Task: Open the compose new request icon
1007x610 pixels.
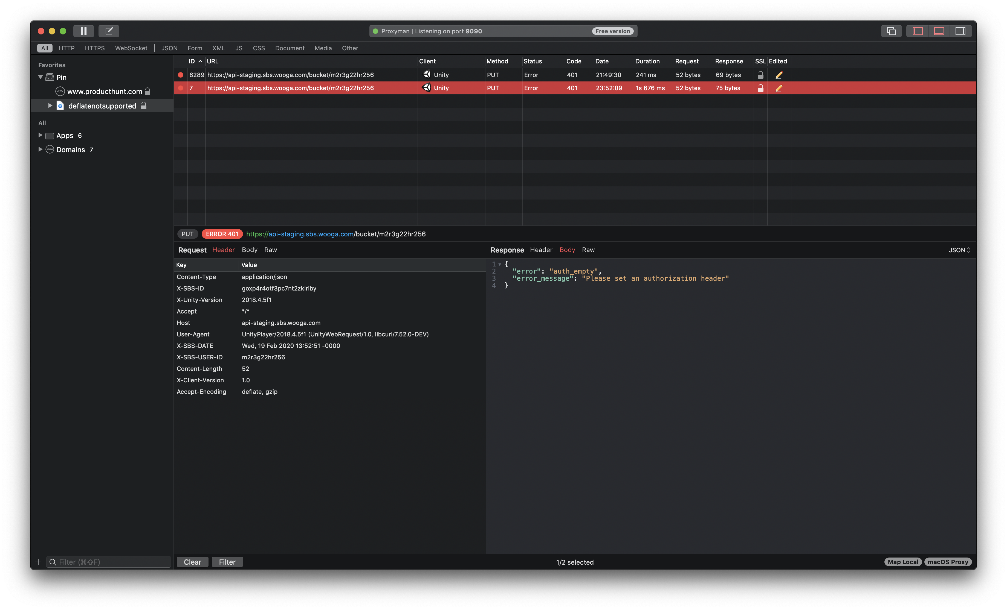Action: pyautogui.click(x=108, y=31)
